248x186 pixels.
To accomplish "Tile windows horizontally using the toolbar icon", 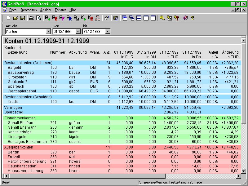I will [x=139, y=18].
